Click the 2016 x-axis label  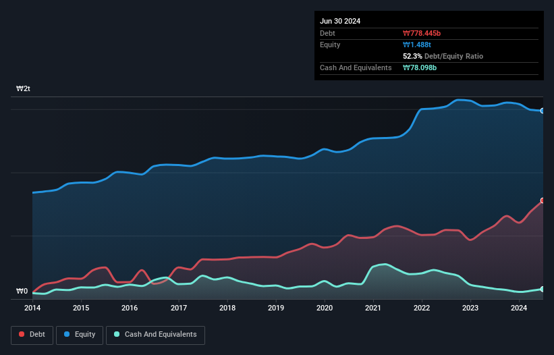click(x=130, y=308)
